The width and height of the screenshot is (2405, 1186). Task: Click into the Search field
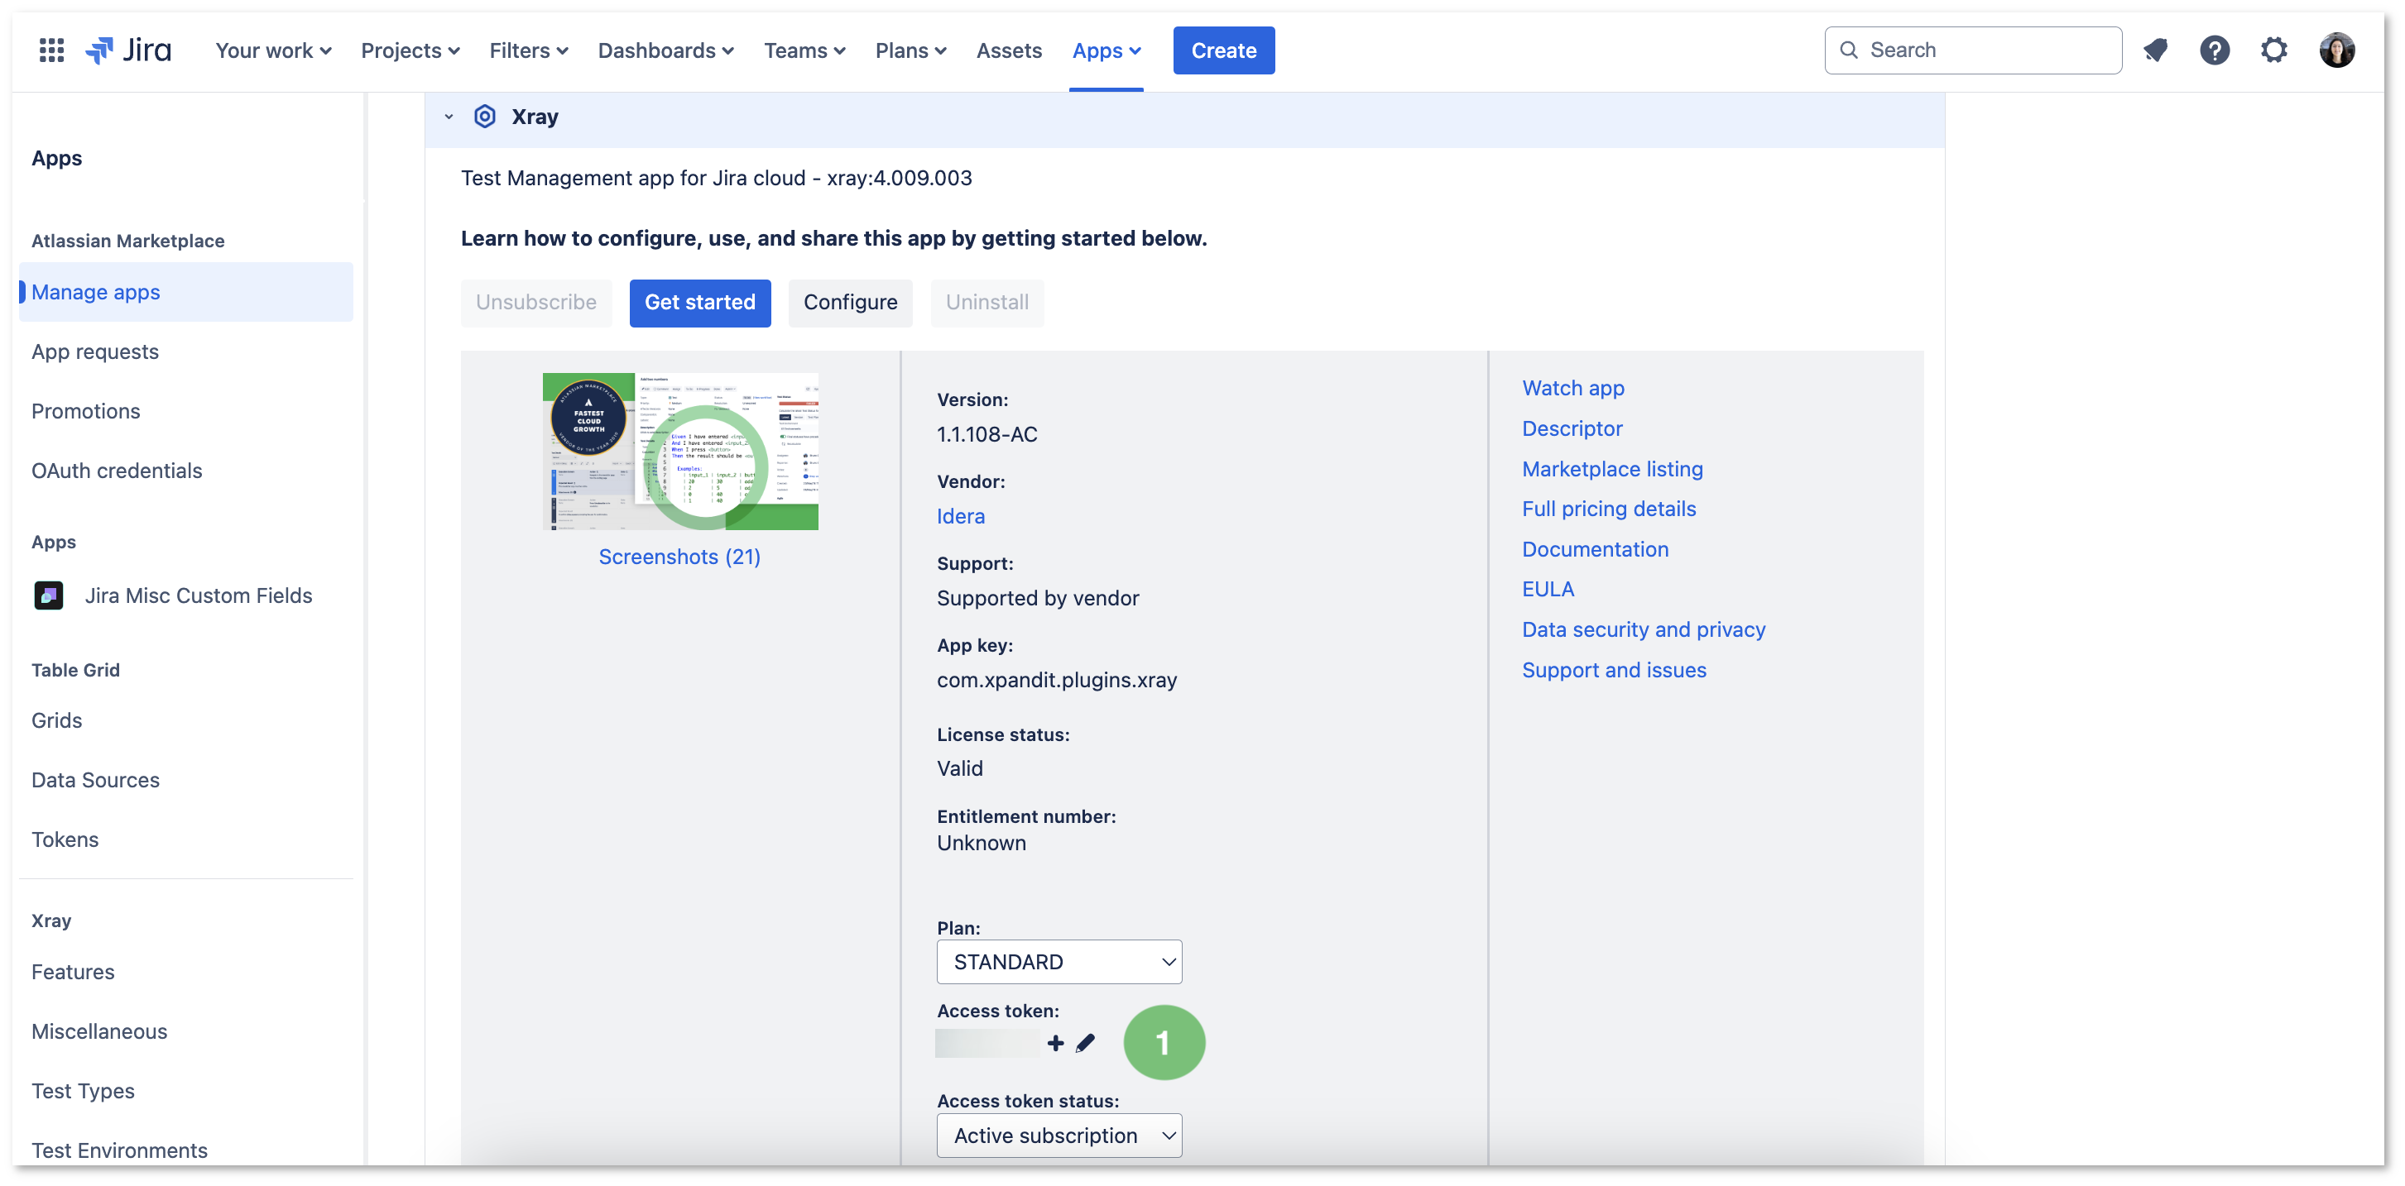(1973, 50)
